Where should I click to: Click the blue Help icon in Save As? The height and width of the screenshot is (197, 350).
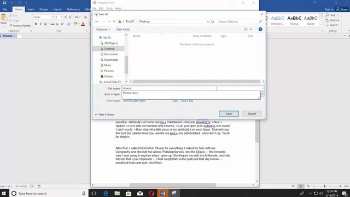260,29
